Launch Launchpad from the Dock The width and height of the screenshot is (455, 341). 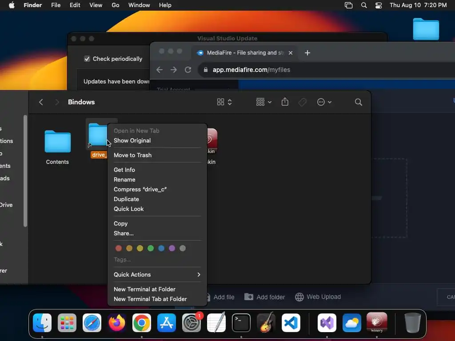[x=67, y=323]
